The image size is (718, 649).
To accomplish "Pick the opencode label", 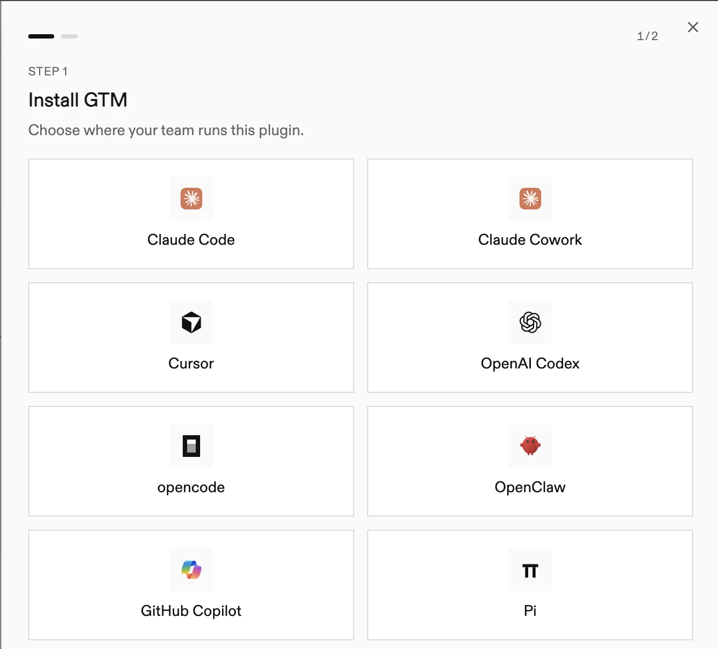I will (191, 487).
